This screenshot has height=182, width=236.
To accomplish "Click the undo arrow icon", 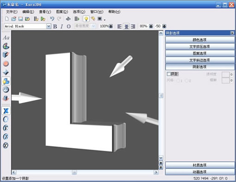I will coord(52,19).
